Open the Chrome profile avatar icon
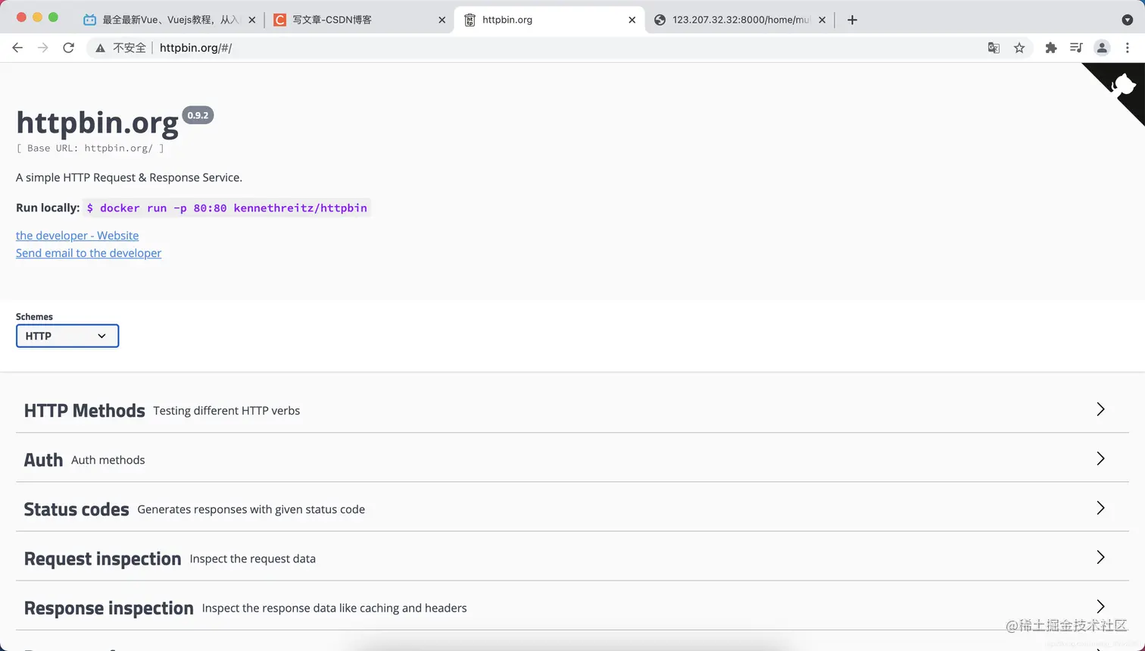This screenshot has width=1145, height=651. tap(1102, 48)
